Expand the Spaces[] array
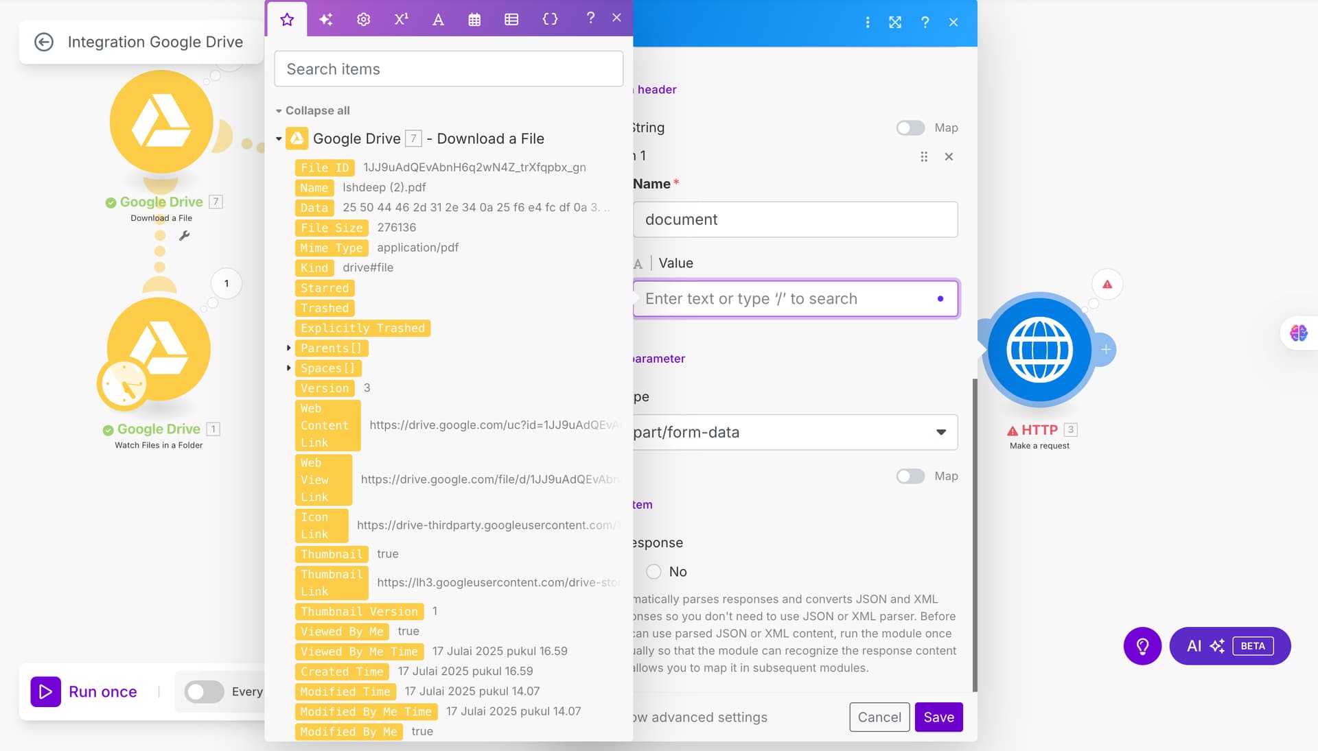The height and width of the screenshot is (751, 1318). 288,368
